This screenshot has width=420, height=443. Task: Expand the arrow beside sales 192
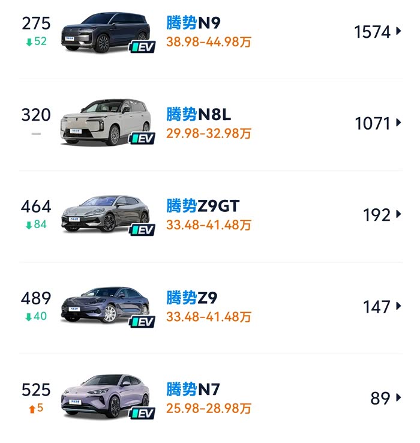tap(398, 215)
